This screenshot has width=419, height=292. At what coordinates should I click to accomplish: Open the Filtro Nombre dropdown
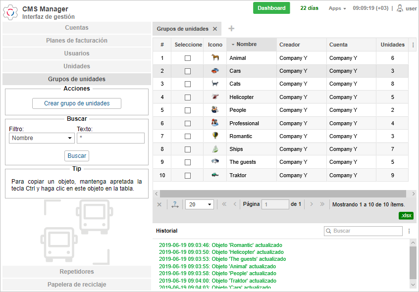42,138
